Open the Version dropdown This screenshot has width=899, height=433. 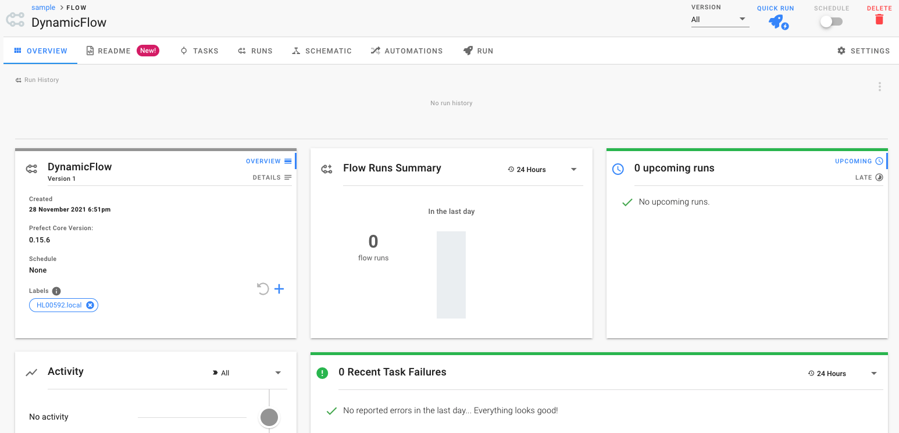[x=719, y=20]
